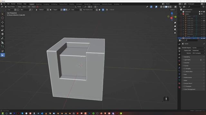Click the zoom magnifier viewport icon
This screenshot has width=206, height=115.
[175, 23]
